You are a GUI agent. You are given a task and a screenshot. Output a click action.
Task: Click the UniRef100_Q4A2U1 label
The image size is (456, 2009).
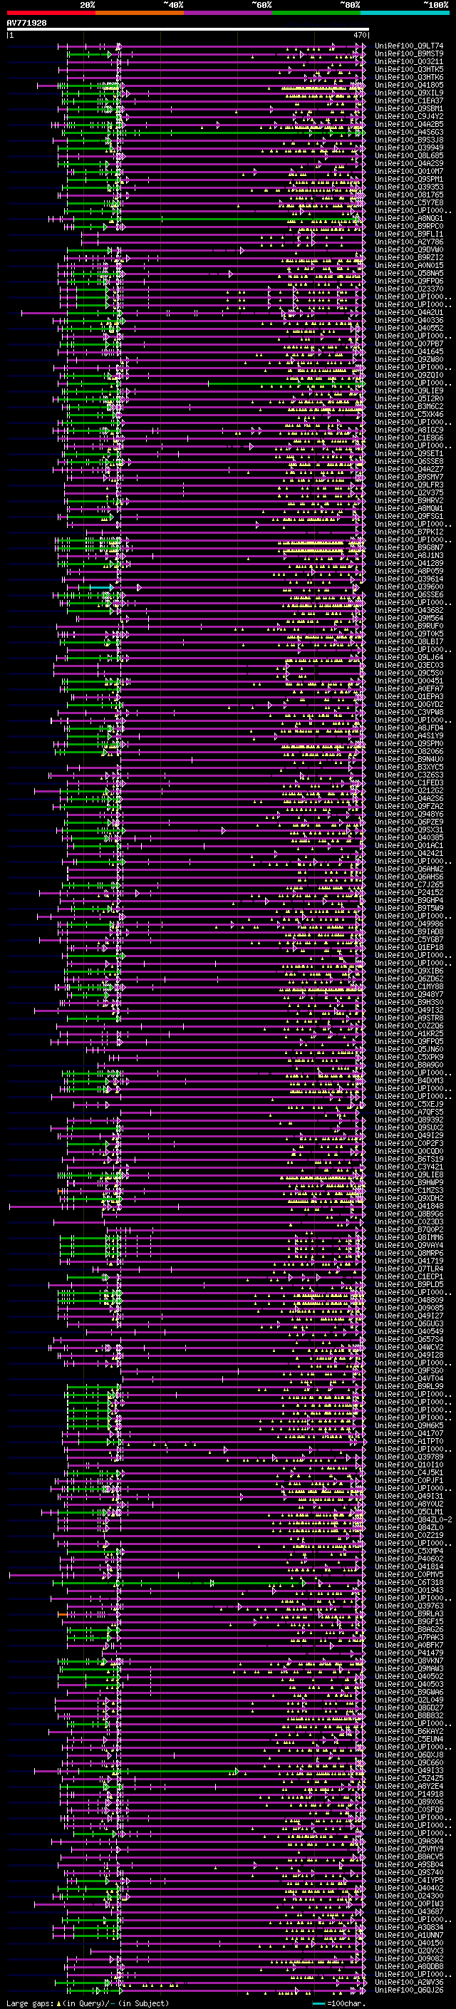coord(409,313)
